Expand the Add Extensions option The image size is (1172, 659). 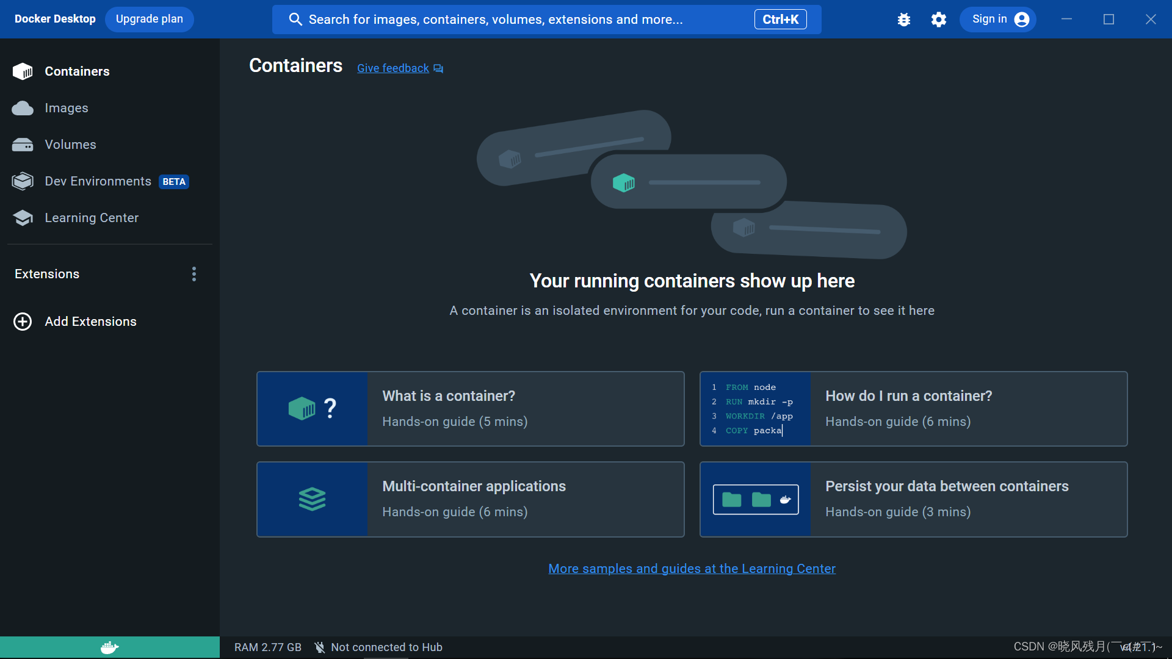point(90,321)
